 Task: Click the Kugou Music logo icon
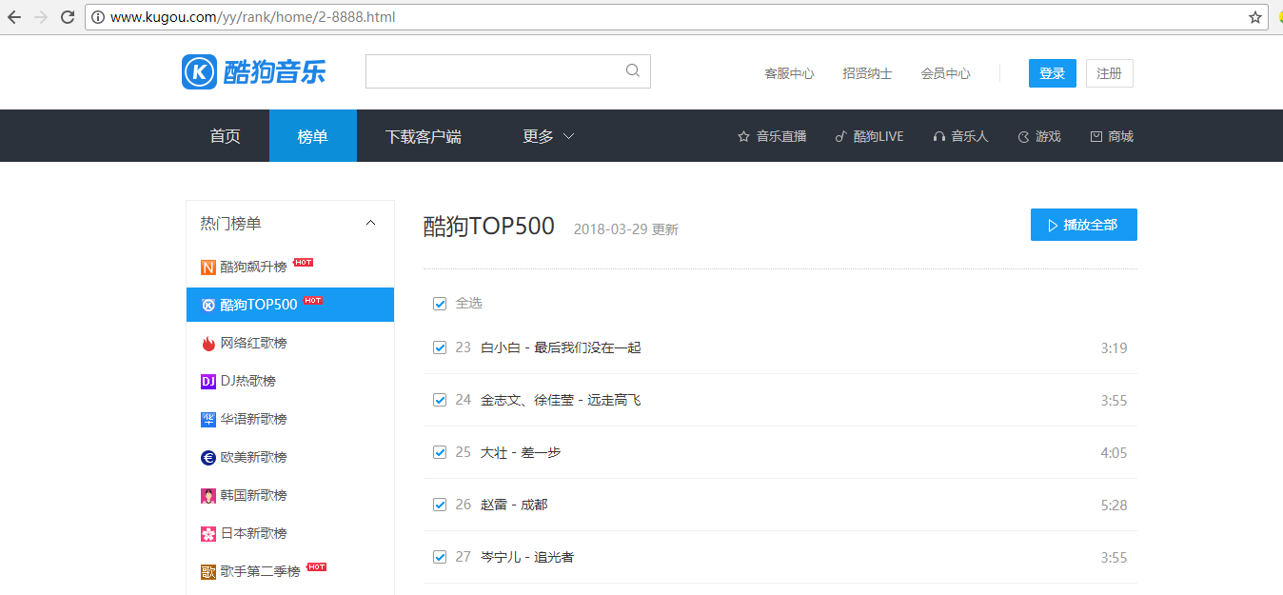(x=199, y=72)
